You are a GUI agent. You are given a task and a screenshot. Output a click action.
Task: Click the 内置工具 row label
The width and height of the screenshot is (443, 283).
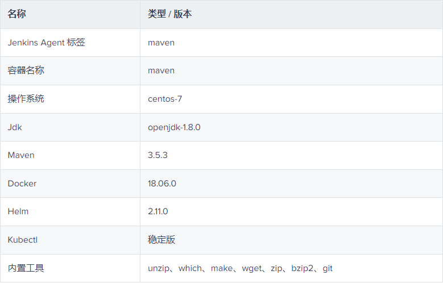click(26, 268)
